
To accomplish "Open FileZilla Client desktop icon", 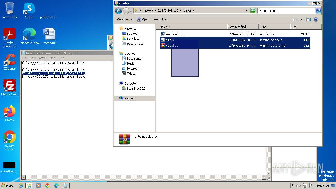I will pyautogui.click(x=9, y=87).
